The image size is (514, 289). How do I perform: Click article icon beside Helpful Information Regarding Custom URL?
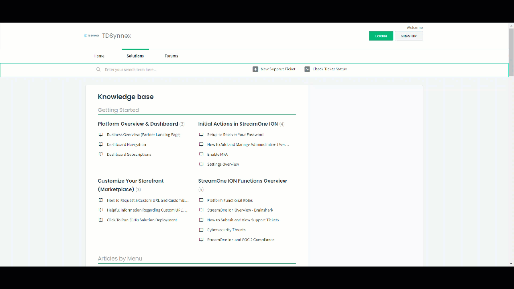(x=101, y=210)
